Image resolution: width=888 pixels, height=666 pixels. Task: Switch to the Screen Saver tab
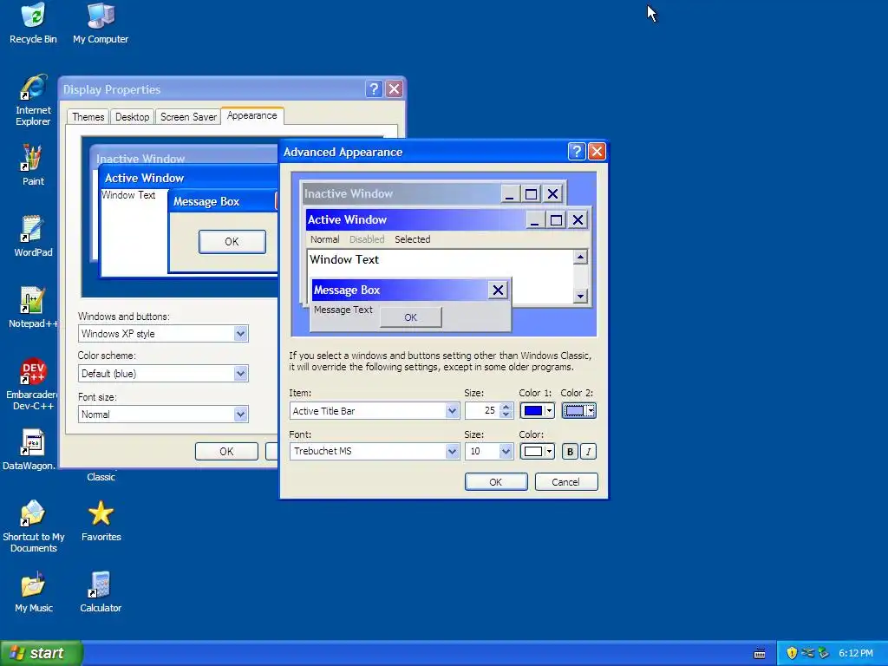(188, 117)
